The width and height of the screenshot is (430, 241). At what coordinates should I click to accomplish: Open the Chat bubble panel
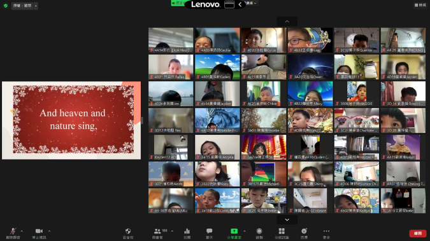pos(209,233)
